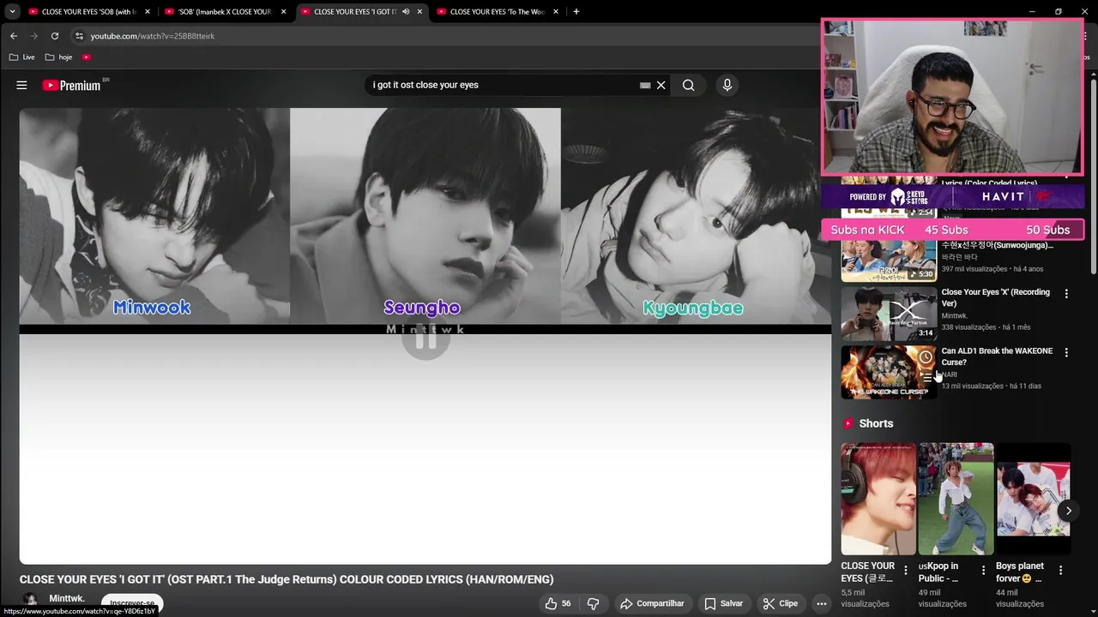Switch to CLOSE YOUR EYES 'SOB (with tab

[x=89, y=12]
